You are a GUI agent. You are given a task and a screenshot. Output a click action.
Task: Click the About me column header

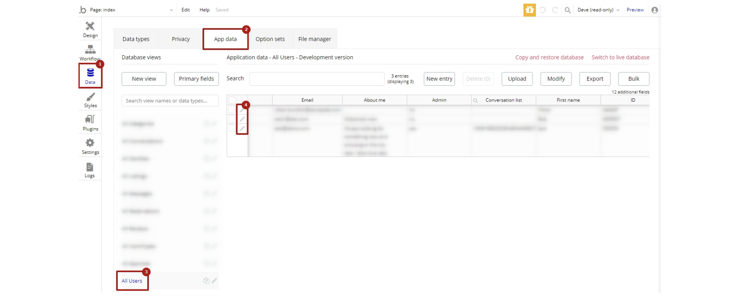[374, 100]
